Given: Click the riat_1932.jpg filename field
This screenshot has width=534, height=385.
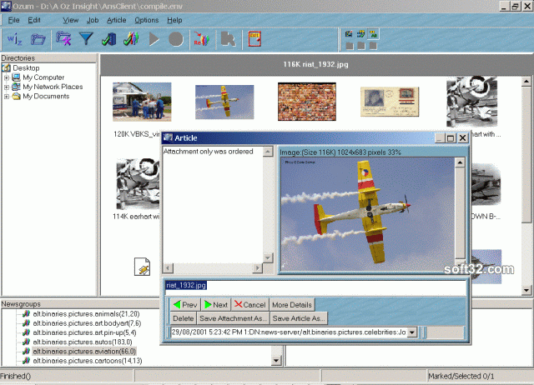Looking at the screenshot, I should (315, 286).
